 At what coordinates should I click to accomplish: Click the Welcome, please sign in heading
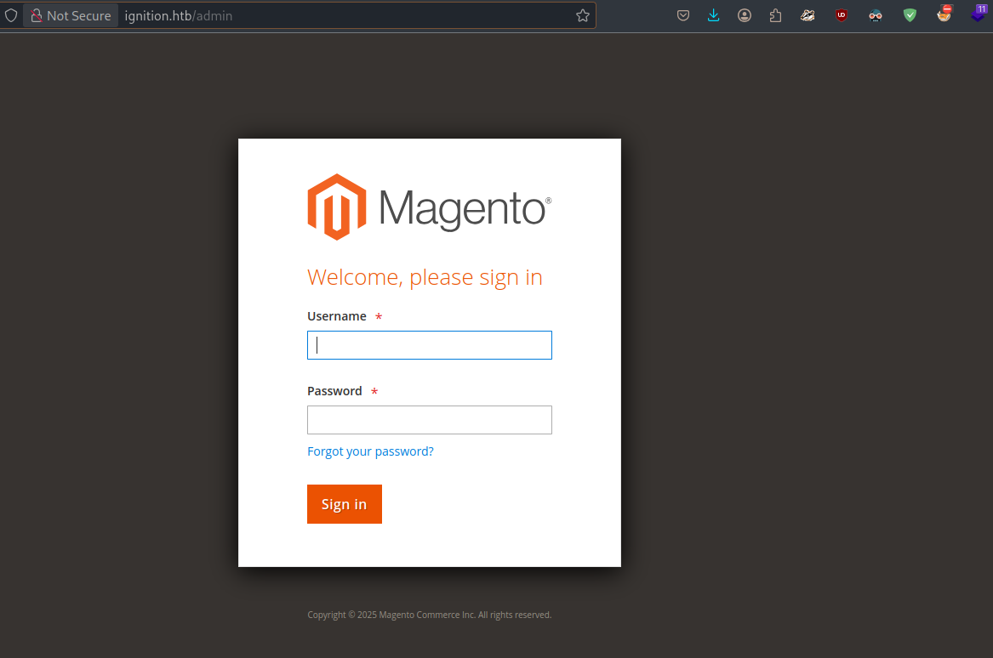(425, 277)
